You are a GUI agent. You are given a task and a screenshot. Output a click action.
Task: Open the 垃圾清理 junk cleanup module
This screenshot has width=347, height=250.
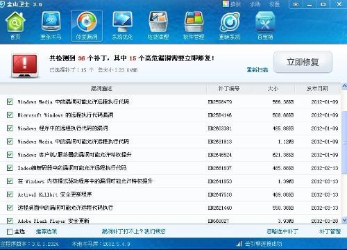click(x=158, y=26)
